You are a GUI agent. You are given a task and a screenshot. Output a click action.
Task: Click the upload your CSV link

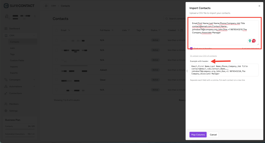(203, 56)
